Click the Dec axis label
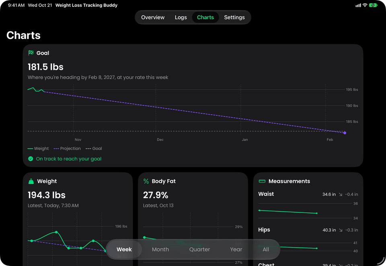This screenshot has height=266, width=386. point(160,139)
